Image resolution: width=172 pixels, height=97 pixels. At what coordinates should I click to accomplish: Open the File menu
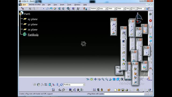pyautogui.click(x=44, y=5)
